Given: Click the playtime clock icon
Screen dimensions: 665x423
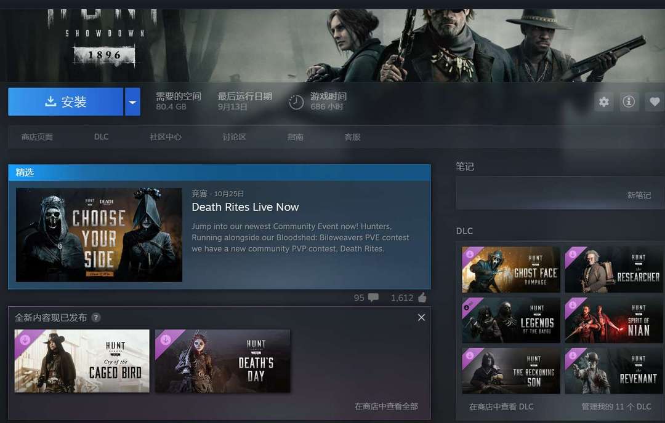Looking at the screenshot, I should (x=296, y=102).
